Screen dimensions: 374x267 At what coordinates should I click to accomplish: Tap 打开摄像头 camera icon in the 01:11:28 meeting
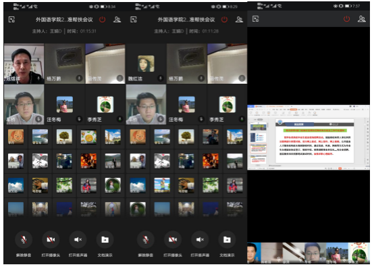click(x=173, y=239)
